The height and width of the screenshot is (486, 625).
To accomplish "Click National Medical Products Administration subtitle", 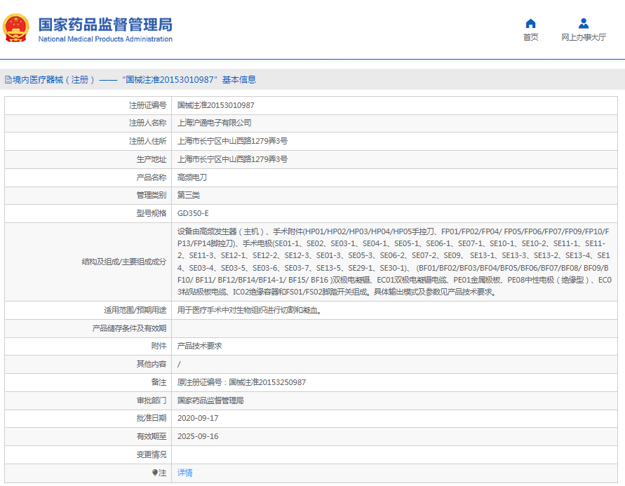I will tap(105, 39).
